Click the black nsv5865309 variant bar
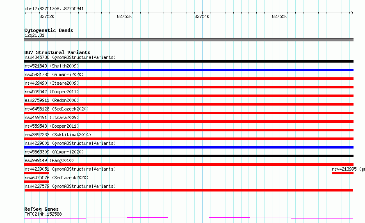The image size is (365, 223). click(x=189, y=156)
